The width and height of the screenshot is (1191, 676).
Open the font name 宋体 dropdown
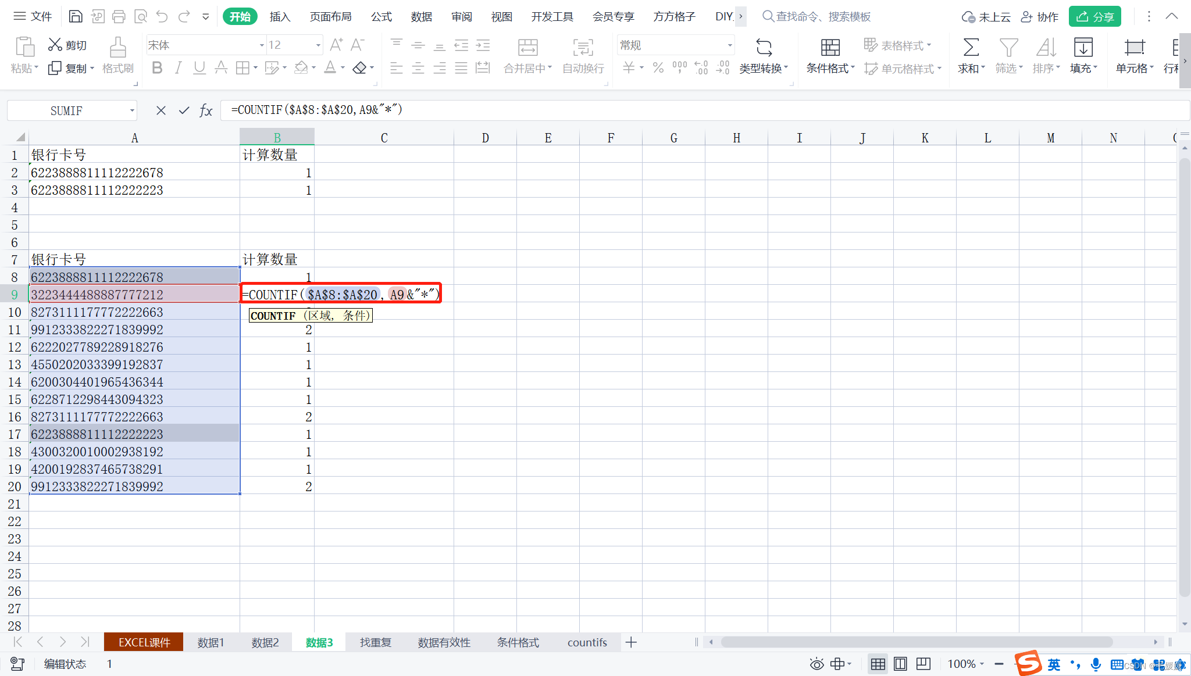pyautogui.click(x=262, y=45)
